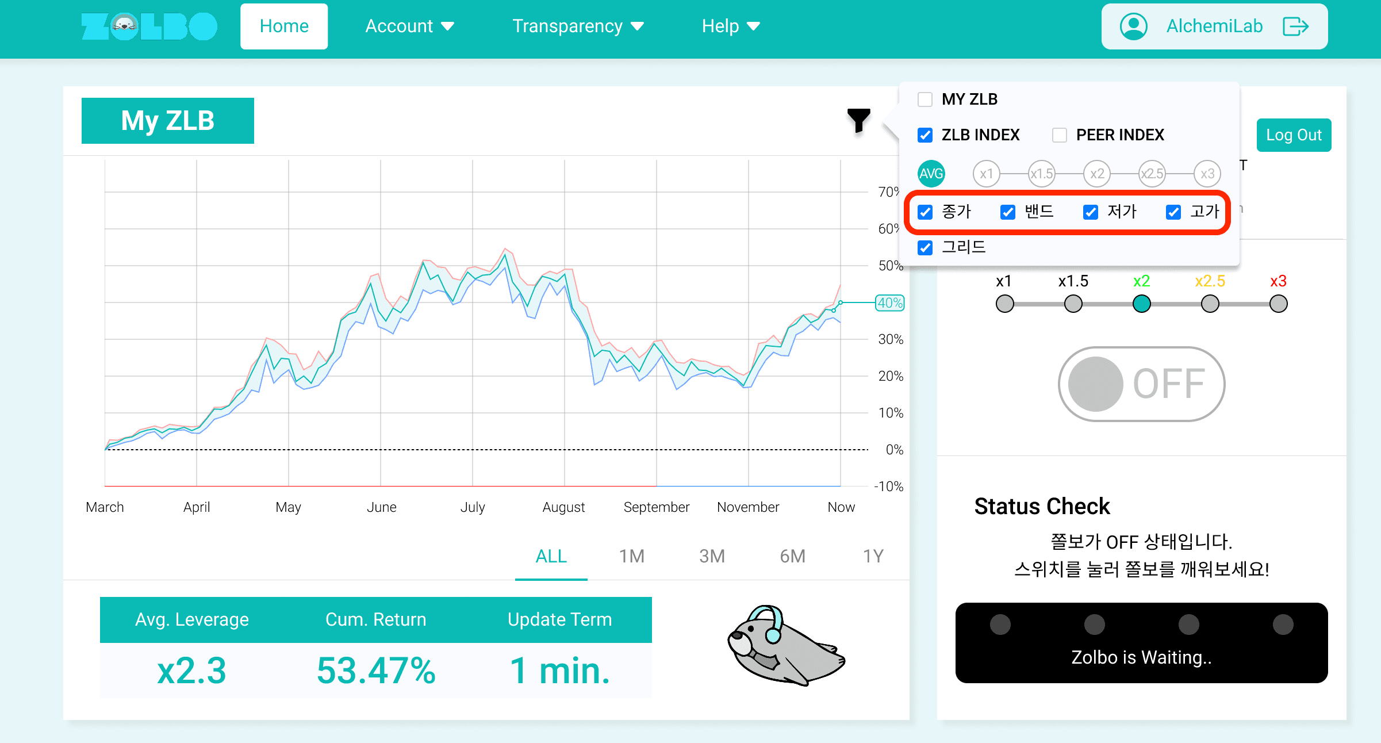Set leverage slider to x2.5 point
Image resolution: width=1381 pixels, height=743 pixels.
(1210, 304)
